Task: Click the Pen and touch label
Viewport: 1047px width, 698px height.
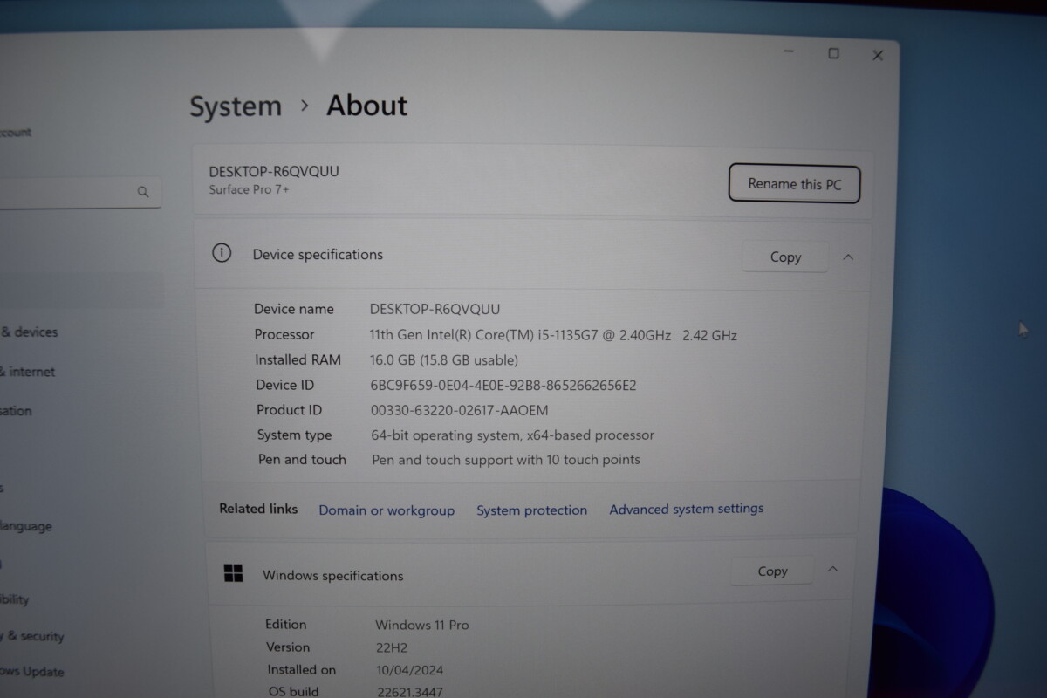Action: [302, 460]
